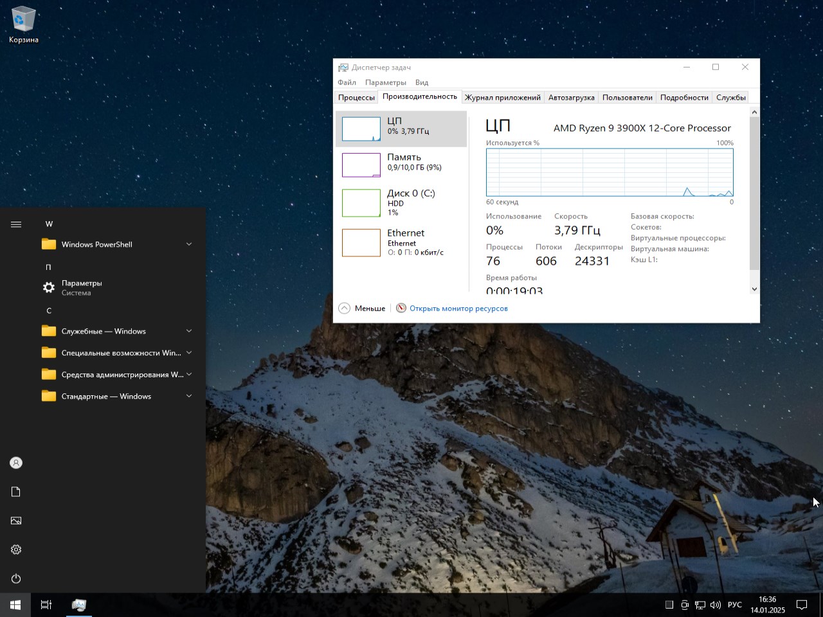Click the Открыть монитор ресурсов link
823x617 pixels.
pos(458,308)
